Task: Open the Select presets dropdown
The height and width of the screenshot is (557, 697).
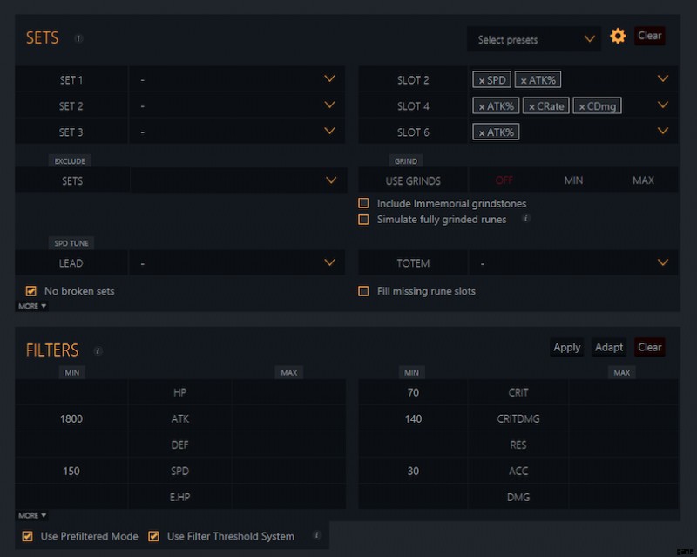Action: 534,39
